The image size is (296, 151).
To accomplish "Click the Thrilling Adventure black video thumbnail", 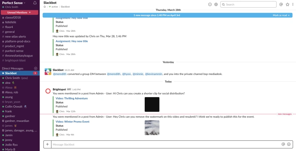I will (x=152, y=104).
